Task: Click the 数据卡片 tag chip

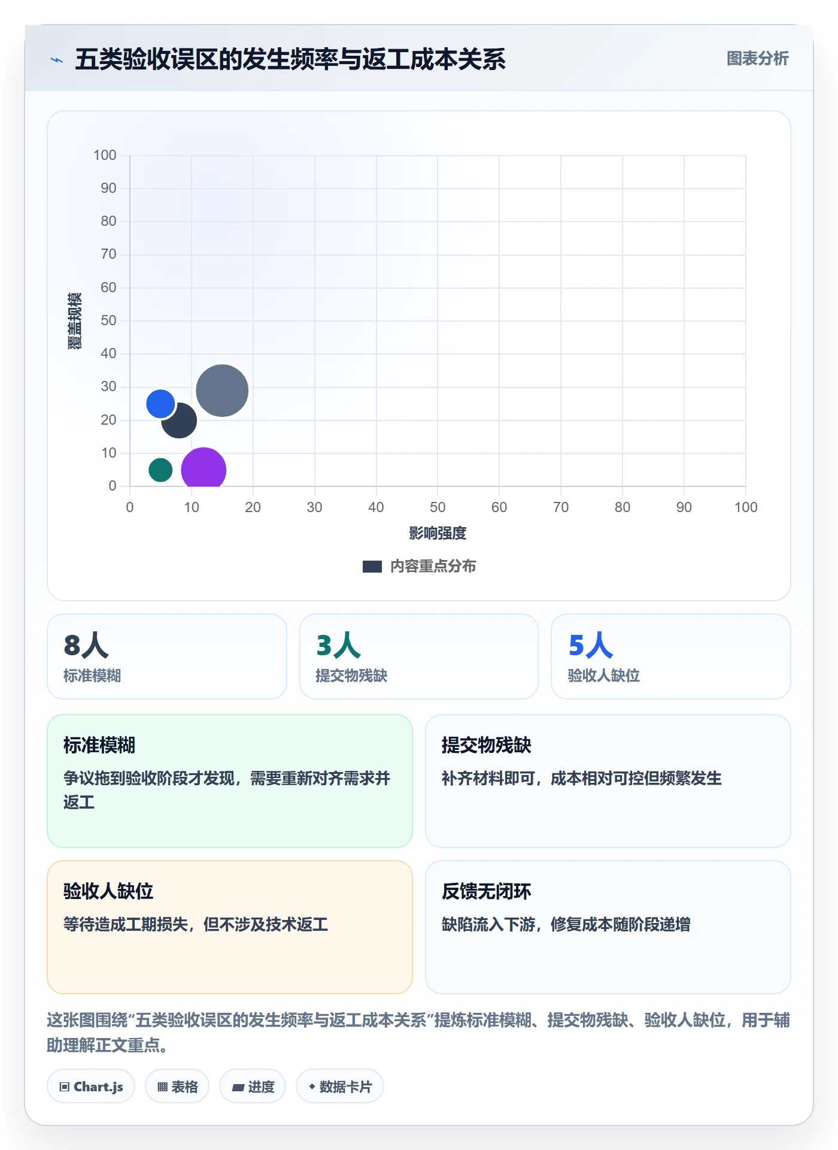Action: (340, 1087)
